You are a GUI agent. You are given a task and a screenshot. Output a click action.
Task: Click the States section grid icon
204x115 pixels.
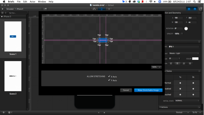(x=199, y=71)
